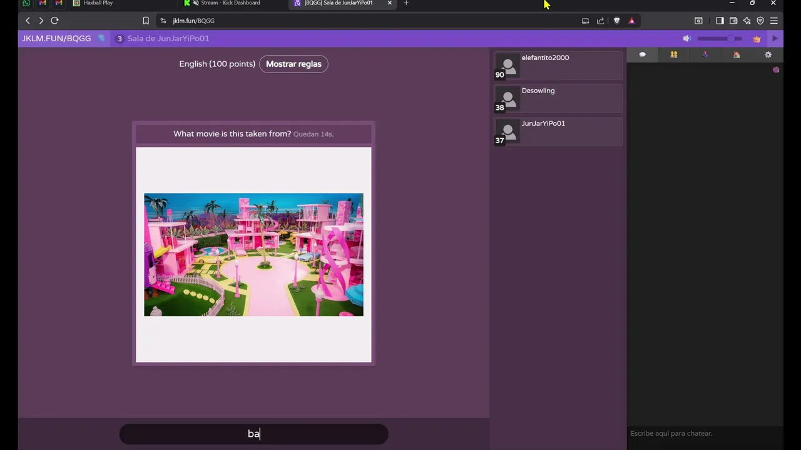
Task: Open the chat tab speech bubble icon
Action: tap(642, 55)
